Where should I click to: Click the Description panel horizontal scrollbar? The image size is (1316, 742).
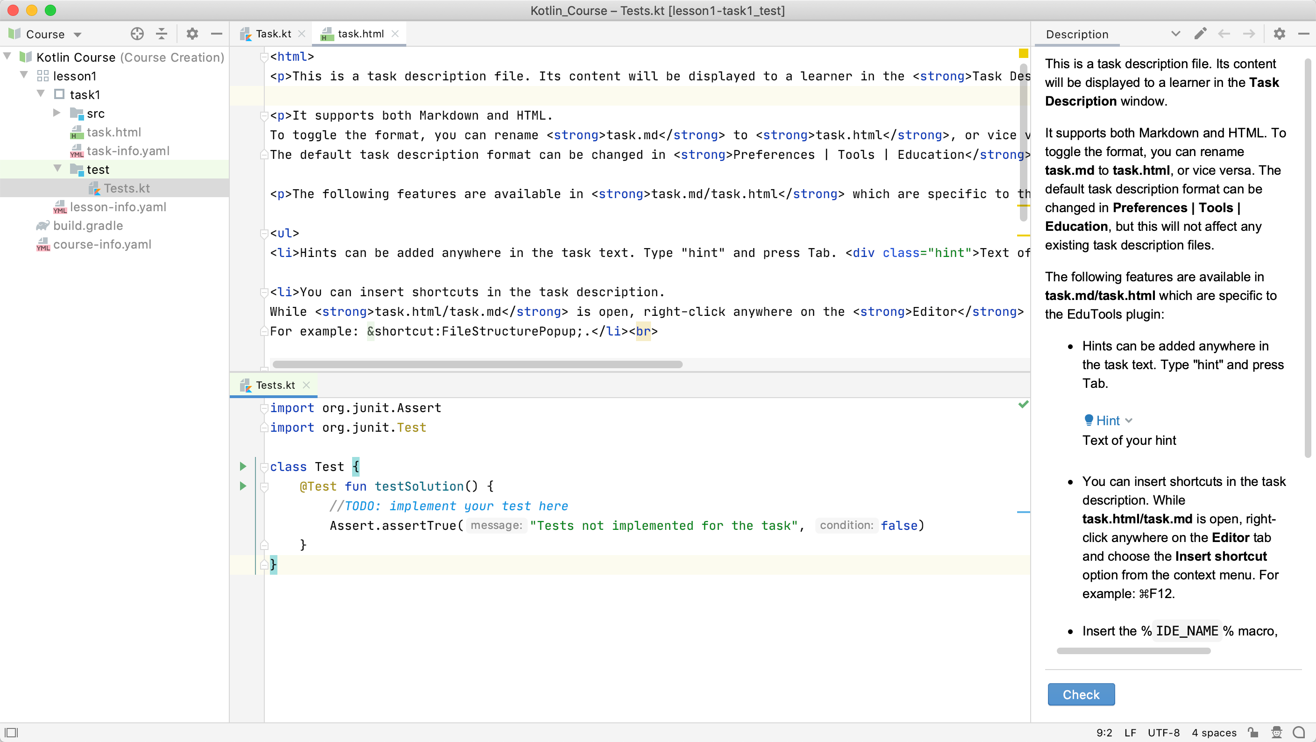pyautogui.click(x=1133, y=651)
